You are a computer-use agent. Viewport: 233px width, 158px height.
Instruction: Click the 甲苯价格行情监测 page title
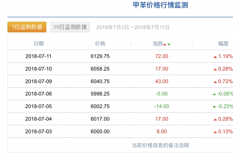pyautogui.click(x=161, y=5)
